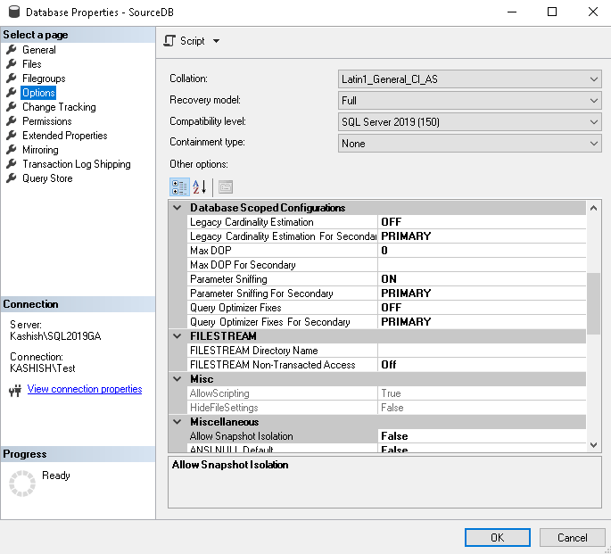
Task: Click the connection properties plug icon
Action: point(14,390)
